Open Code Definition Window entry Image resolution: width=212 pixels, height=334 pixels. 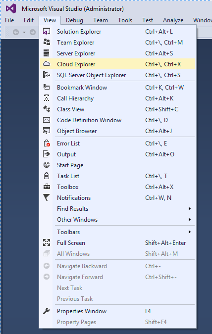pyautogui.click(x=118, y=120)
